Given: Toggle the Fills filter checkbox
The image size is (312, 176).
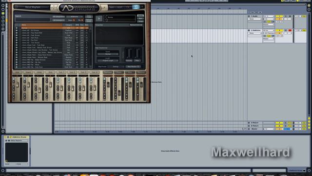Looking at the screenshot, I should [x=82, y=21].
